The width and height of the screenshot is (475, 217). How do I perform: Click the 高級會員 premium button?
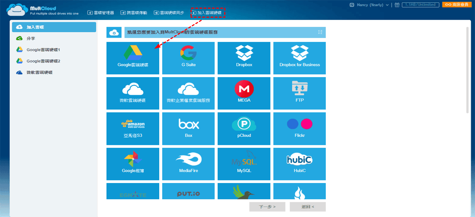pos(457,5)
